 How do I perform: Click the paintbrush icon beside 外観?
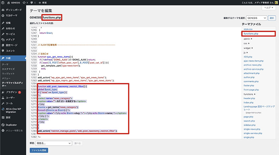point(3,58)
